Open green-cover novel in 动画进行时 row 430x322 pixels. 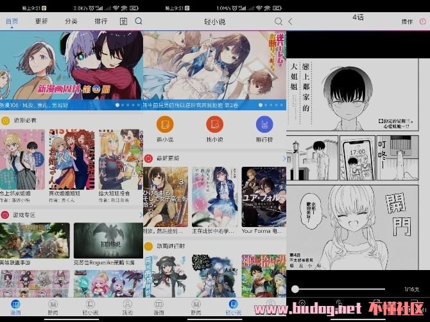(x=264, y=276)
